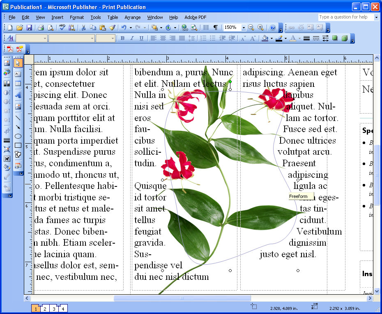Click Insert Picture in the Picture toolbar
Image resolution: width=382 pixels, height=314 pixels.
pos(7,63)
